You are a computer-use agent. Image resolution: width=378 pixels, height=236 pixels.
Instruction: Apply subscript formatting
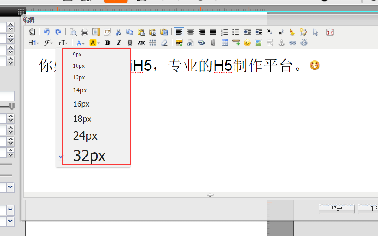click(x=270, y=32)
